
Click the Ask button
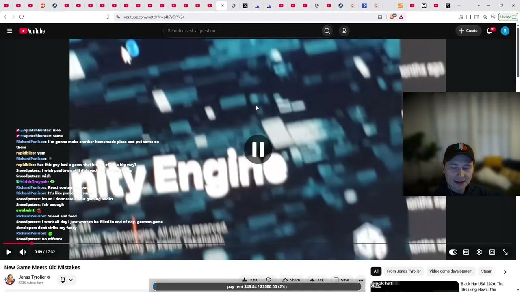click(316, 280)
